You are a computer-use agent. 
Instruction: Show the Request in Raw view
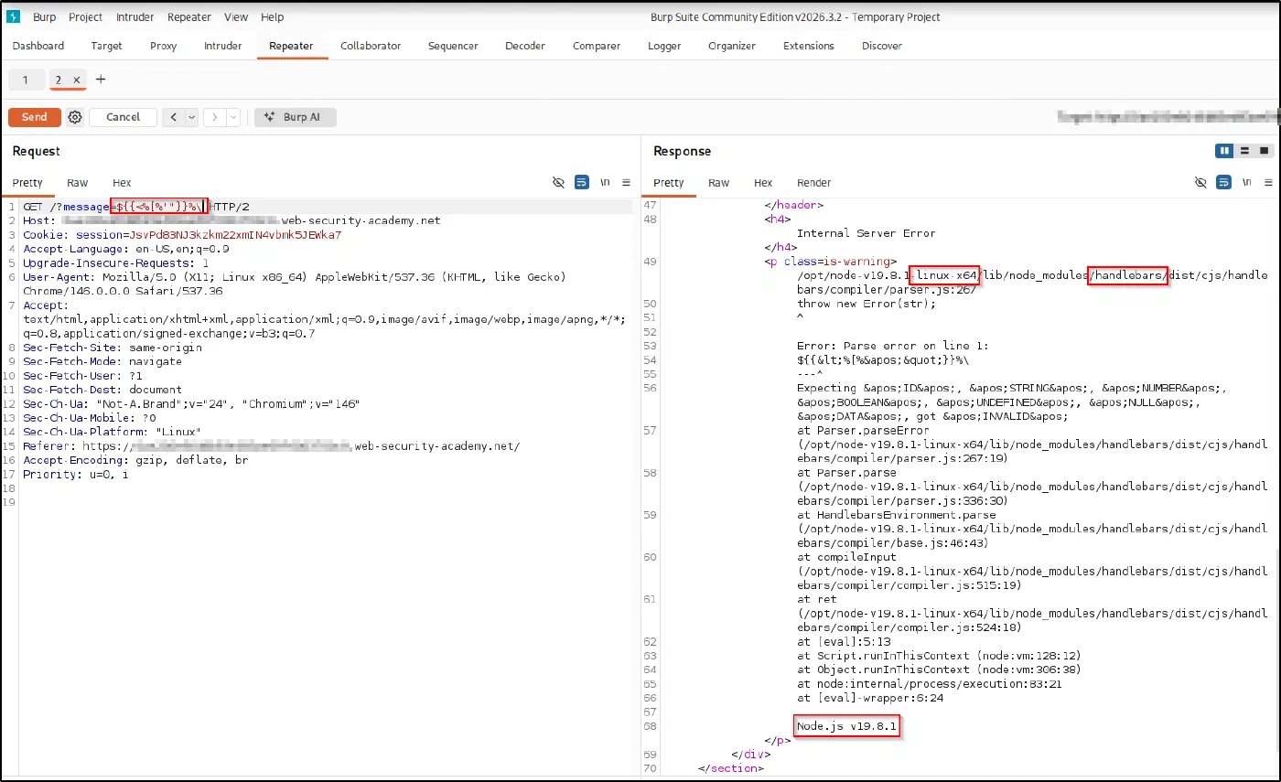78,183
